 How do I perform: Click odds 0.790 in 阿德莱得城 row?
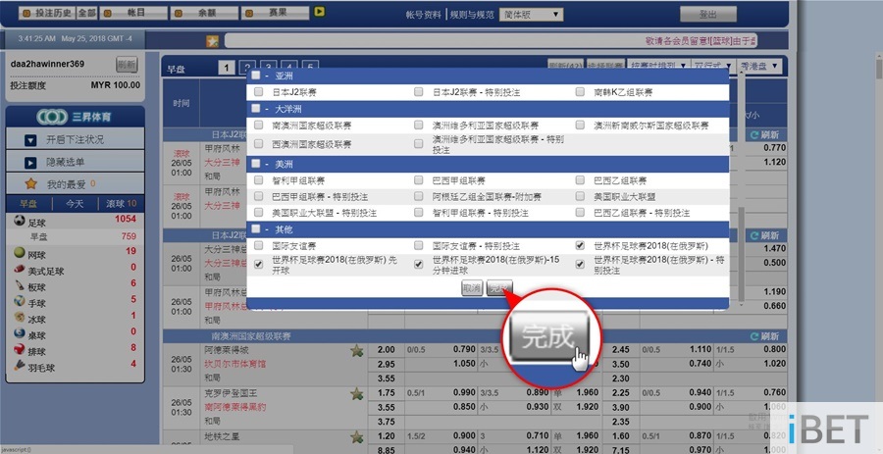coord(465,349)
